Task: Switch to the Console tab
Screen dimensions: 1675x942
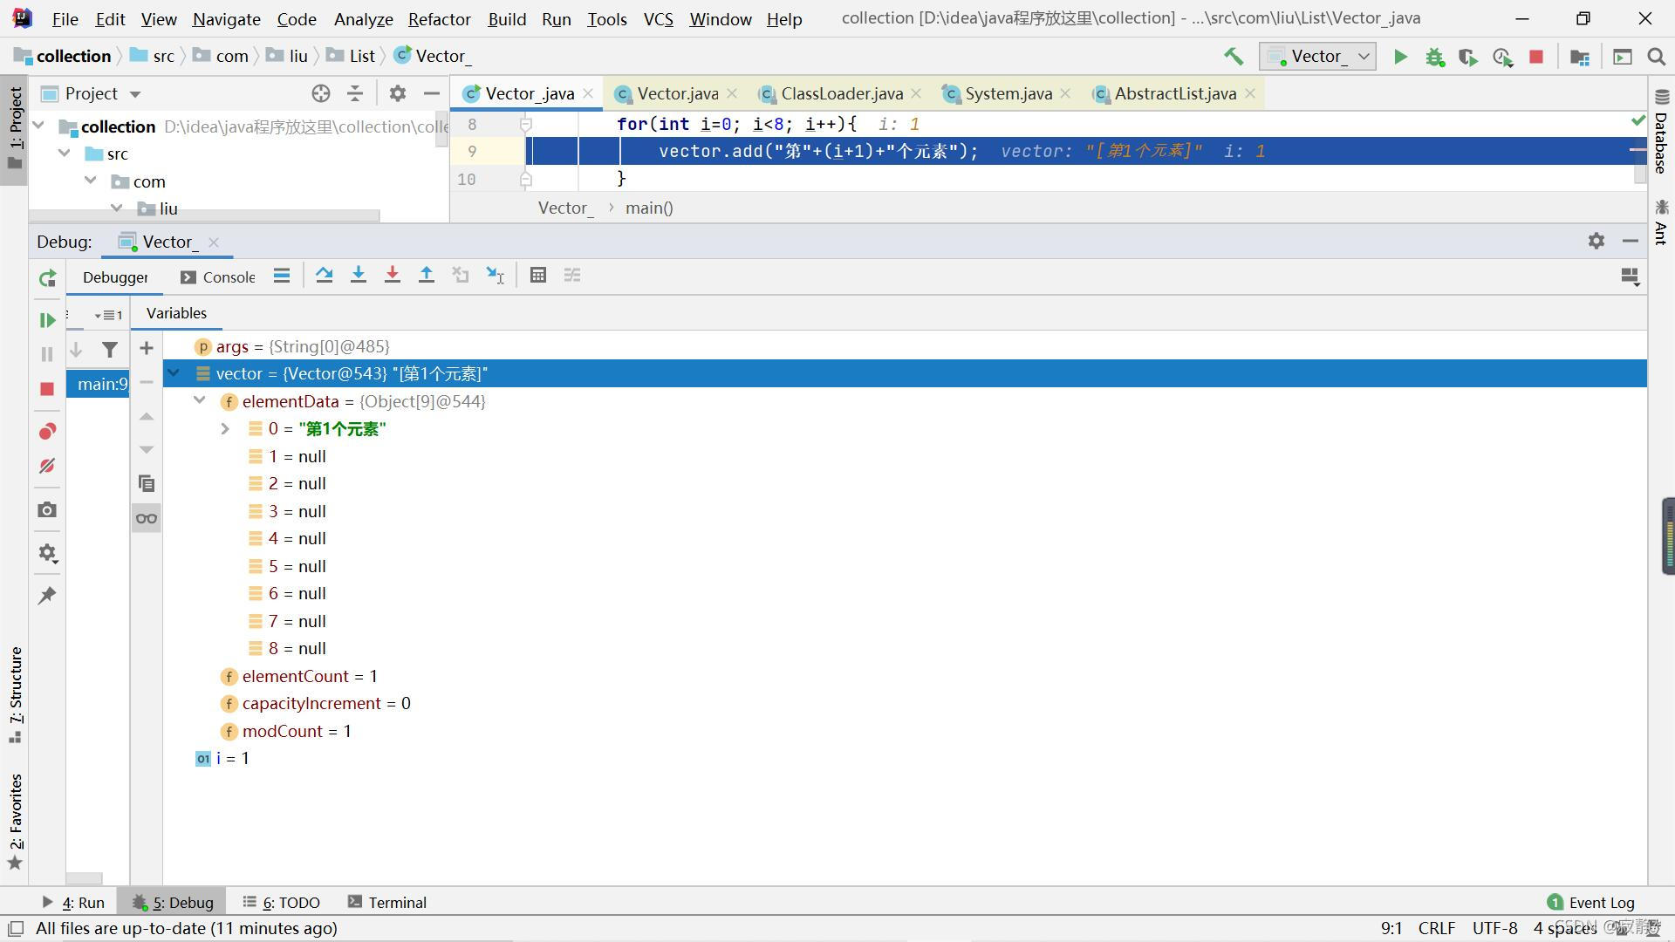Action: pos(218,277)
